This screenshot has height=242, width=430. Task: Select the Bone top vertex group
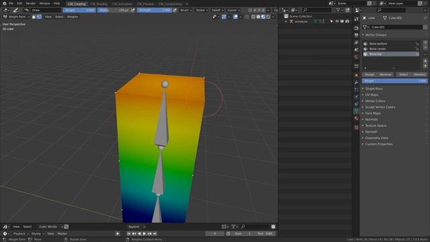(391, 54)
